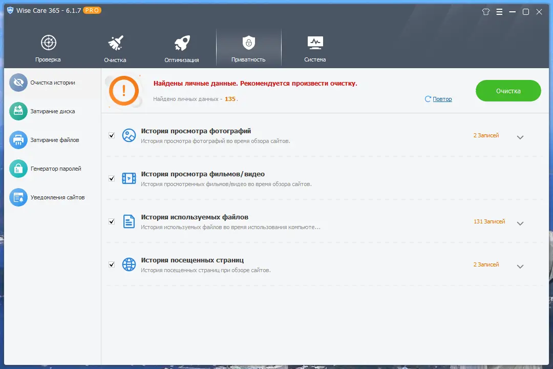Click the История посещенных страниц title
This screenshot has width=553, height=369.
(x=192, y=260)
